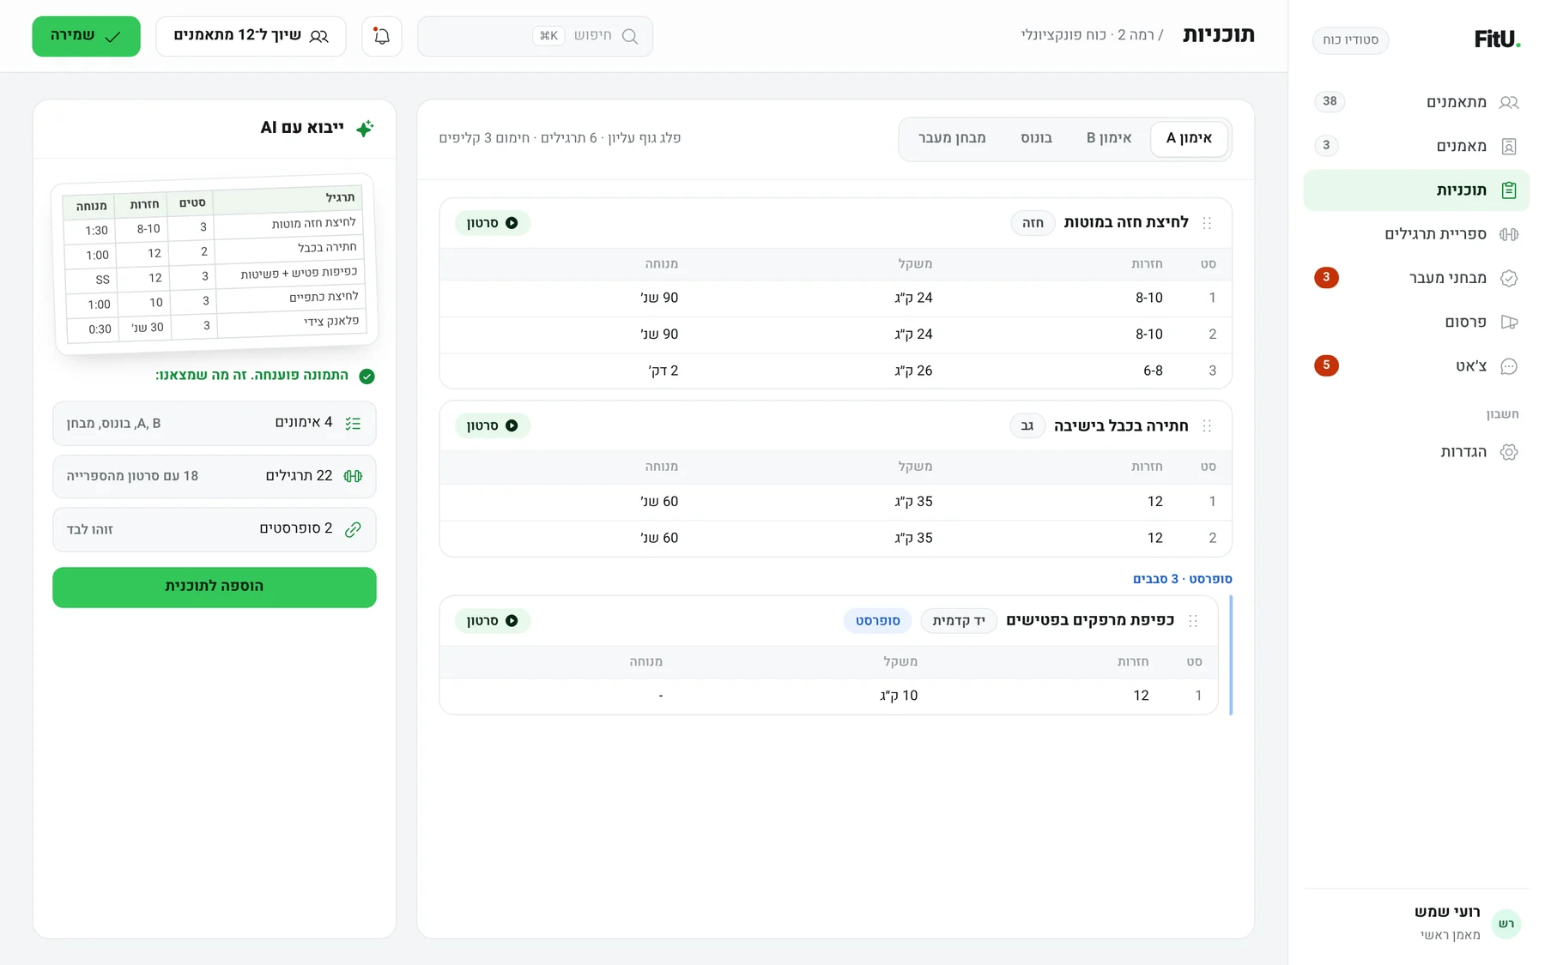Click שיוך ל-12 מתאמנים button

[251, 36]
